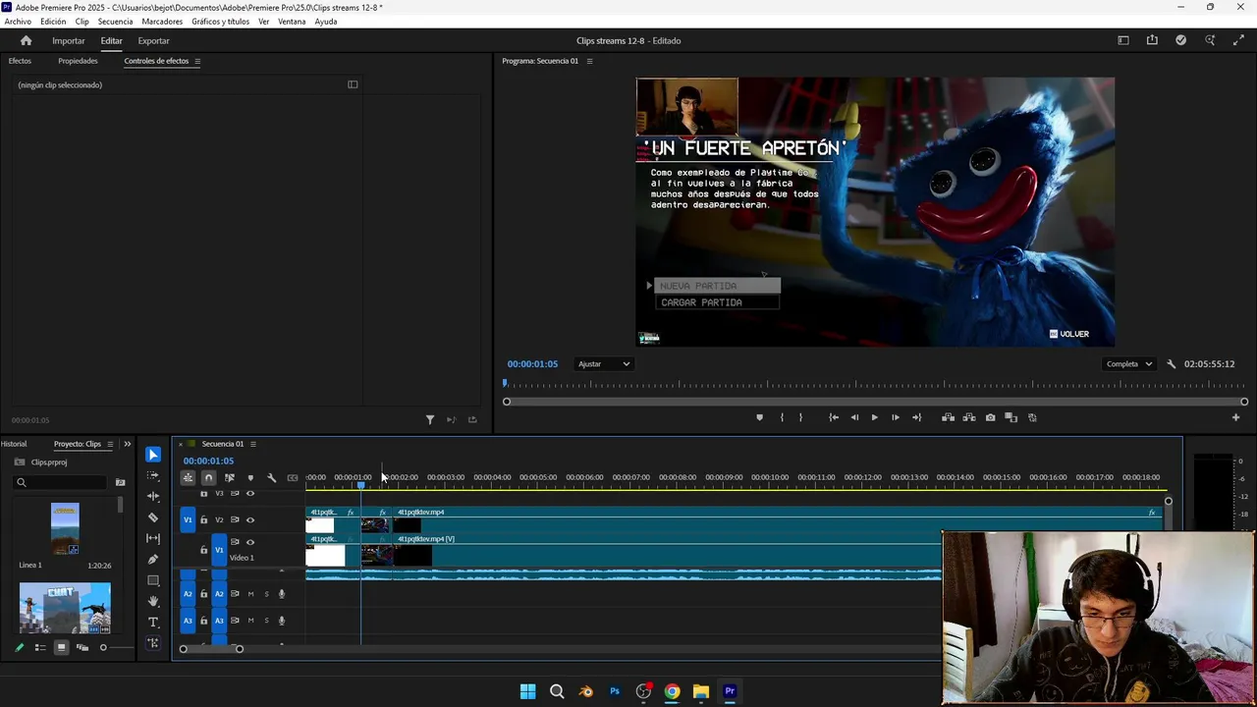The height and width of the screenshot is (707, 1257).
Task: Open the Archivo menu
Action: coord(18,22)
